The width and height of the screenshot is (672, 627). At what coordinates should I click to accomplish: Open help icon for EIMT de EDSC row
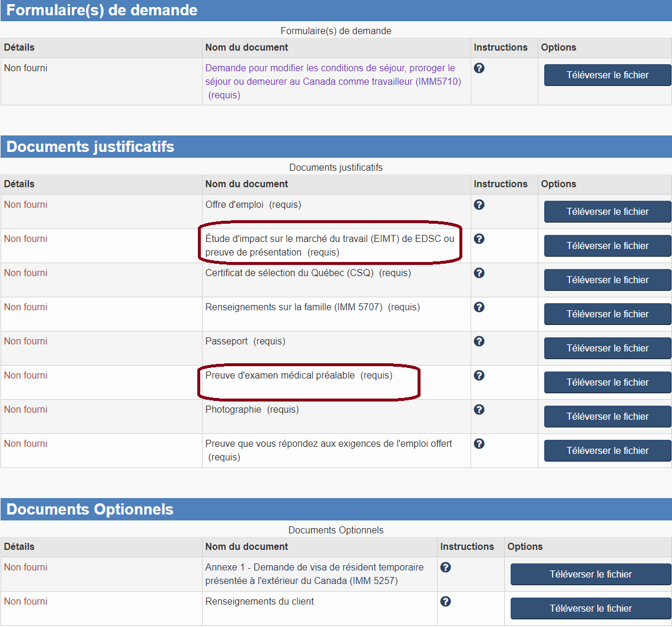point(479,239)
